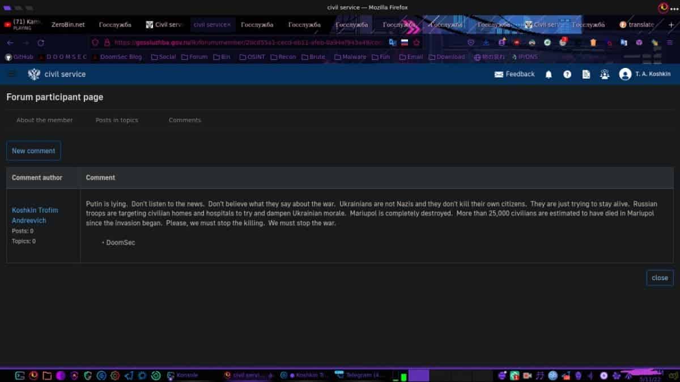The height and width of the screenshot is (382, 680).
Task: Expand the OSINT bookmarks folder
Action: click(253, 57)
